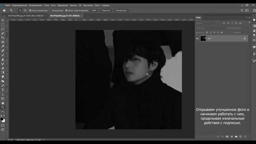Select the Lasso tool
Viewport: 256px width, 144px height.
(3, 29)
